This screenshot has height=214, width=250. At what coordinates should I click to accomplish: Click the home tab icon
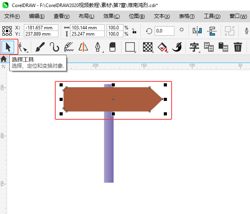(4, 59)
